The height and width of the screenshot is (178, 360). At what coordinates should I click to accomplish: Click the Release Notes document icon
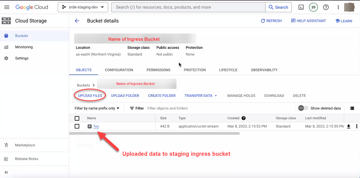(6, 159)
